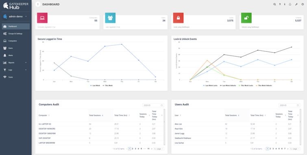Go to page 2 in Computers Audit

click(133, 149)
